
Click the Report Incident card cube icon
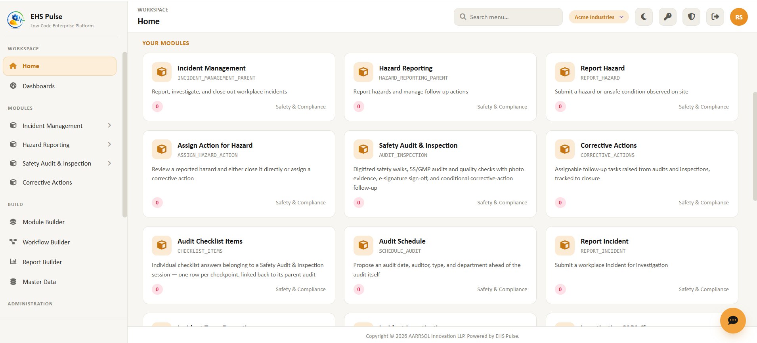click(565, 245)
